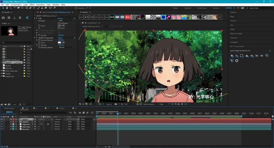Open the viewer resolution Full dropdown
Screen dimensions: 274x148
coord(130,104)
